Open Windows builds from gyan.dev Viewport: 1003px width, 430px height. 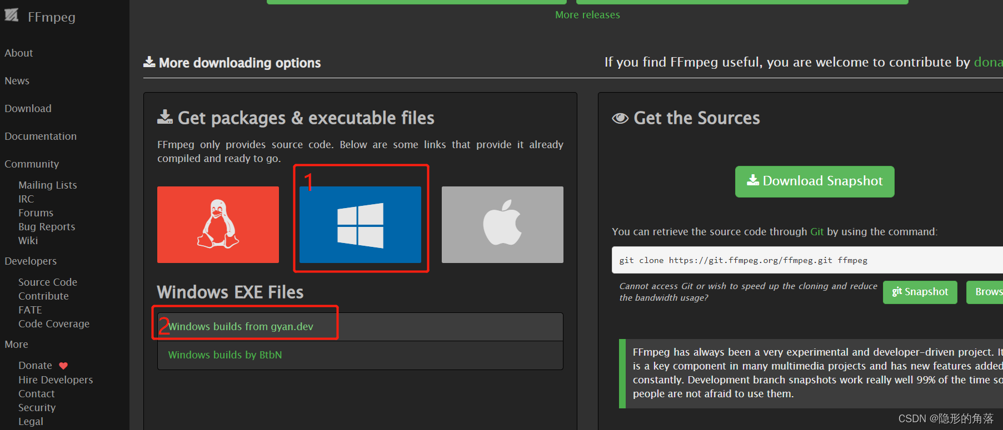tap(241, 326)
